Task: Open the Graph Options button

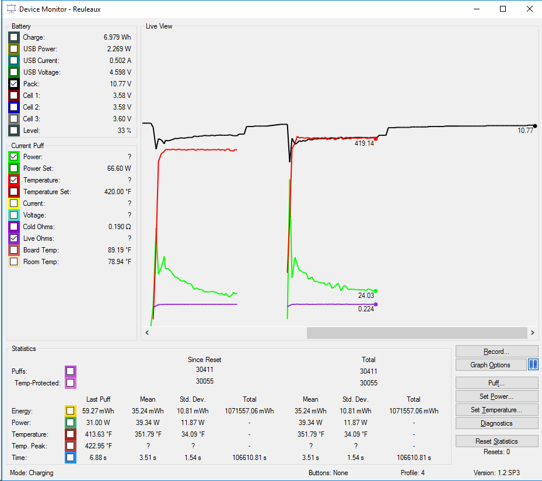Action: [490, 365]
